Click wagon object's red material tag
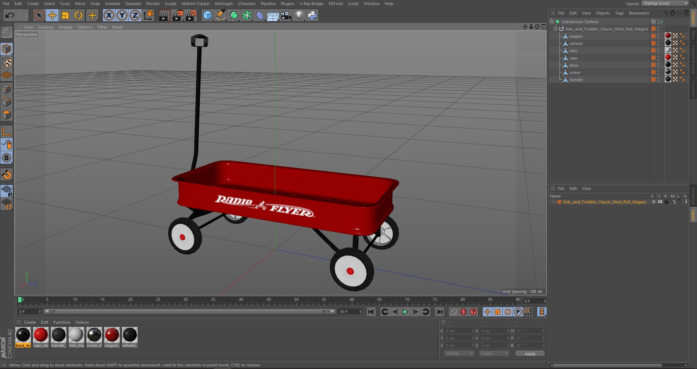Screen dimensions: 697x369 (x=668, y=36)
